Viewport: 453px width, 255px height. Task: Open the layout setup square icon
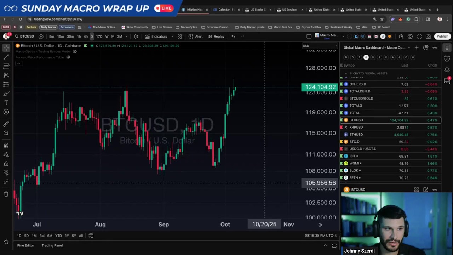point(309,36)
